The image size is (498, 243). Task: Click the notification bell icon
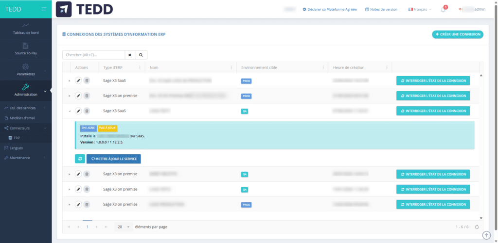[443, 9]
